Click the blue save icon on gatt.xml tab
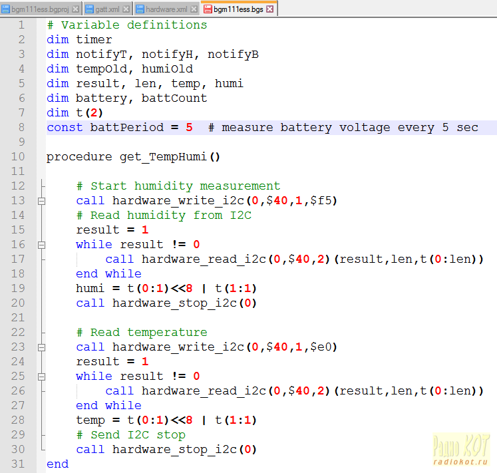Viewport: 497px width, 473px height. 90,9
